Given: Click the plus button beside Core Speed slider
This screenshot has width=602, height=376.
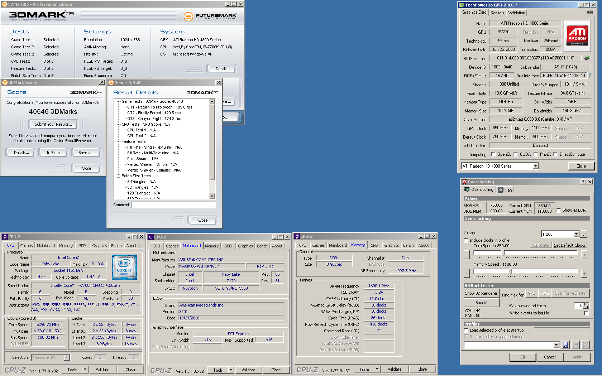Looking at the screenshot, I should [584, 255].
